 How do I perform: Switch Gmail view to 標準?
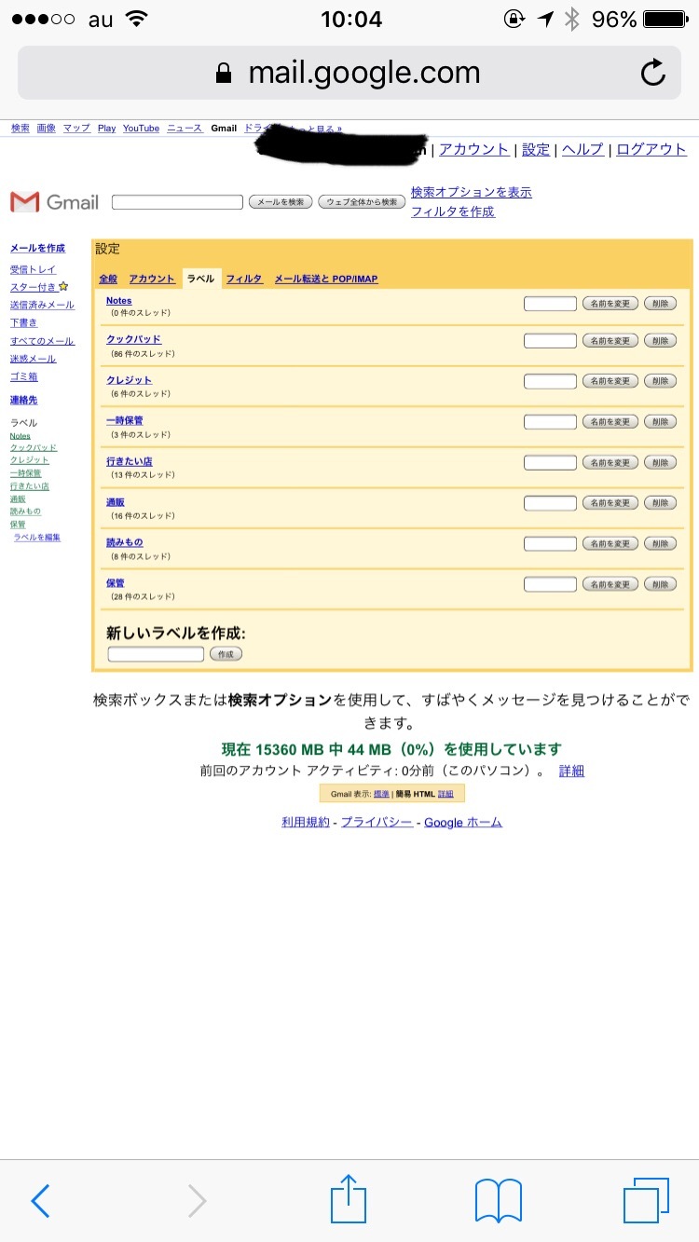[381, 794]
